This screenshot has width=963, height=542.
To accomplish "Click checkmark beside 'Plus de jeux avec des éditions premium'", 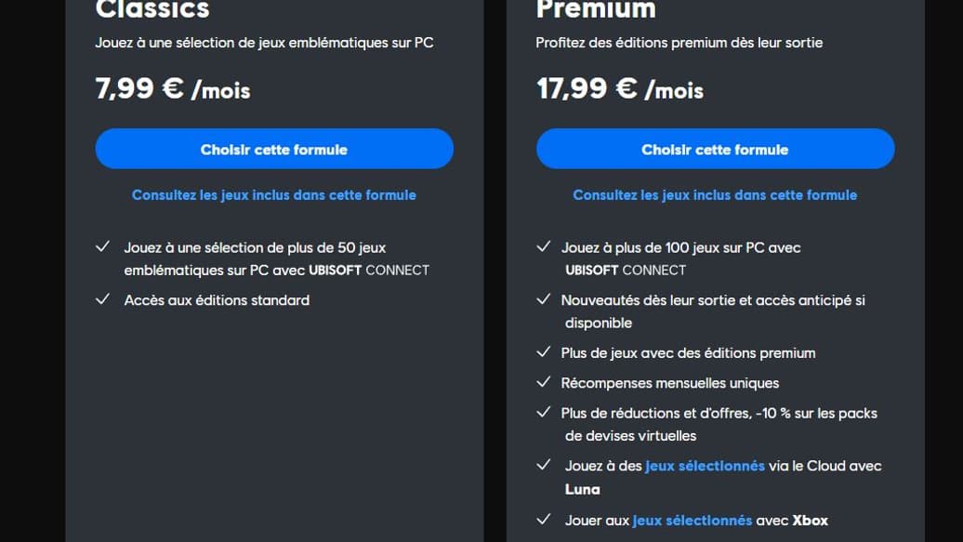I will (544, 351).
